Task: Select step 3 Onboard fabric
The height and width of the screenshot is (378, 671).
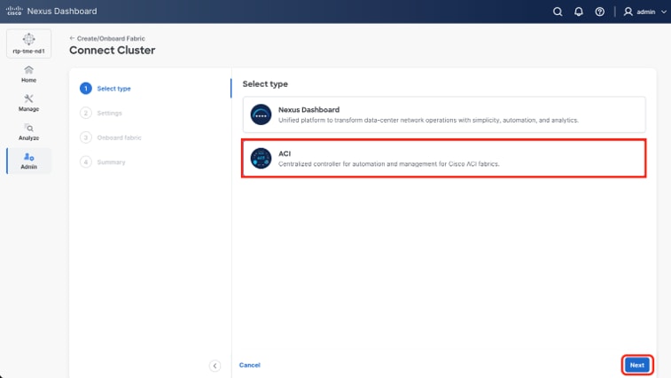Action: point(111,138)
